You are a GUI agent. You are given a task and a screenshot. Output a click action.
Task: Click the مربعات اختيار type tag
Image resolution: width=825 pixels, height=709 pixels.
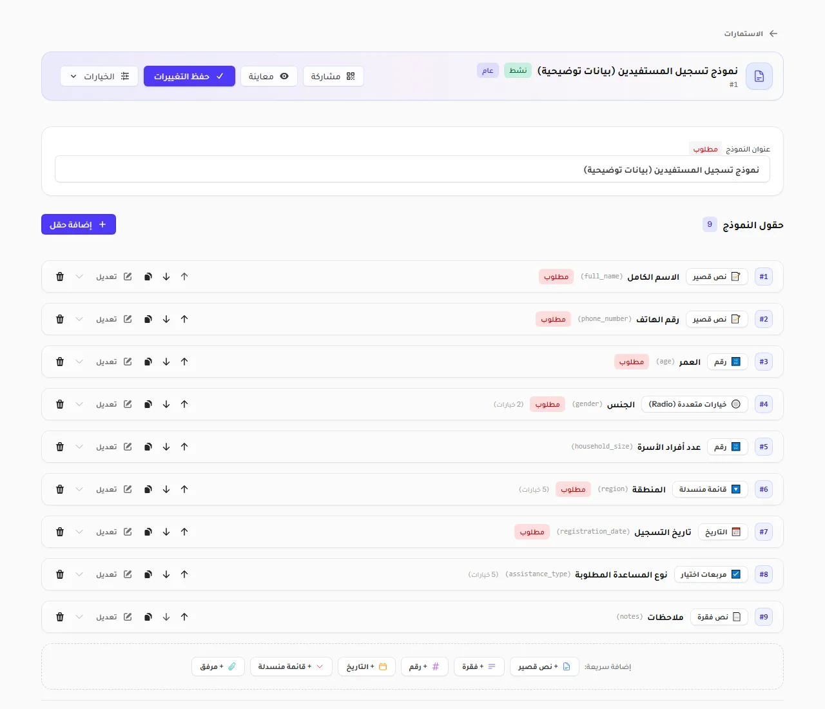711,574
